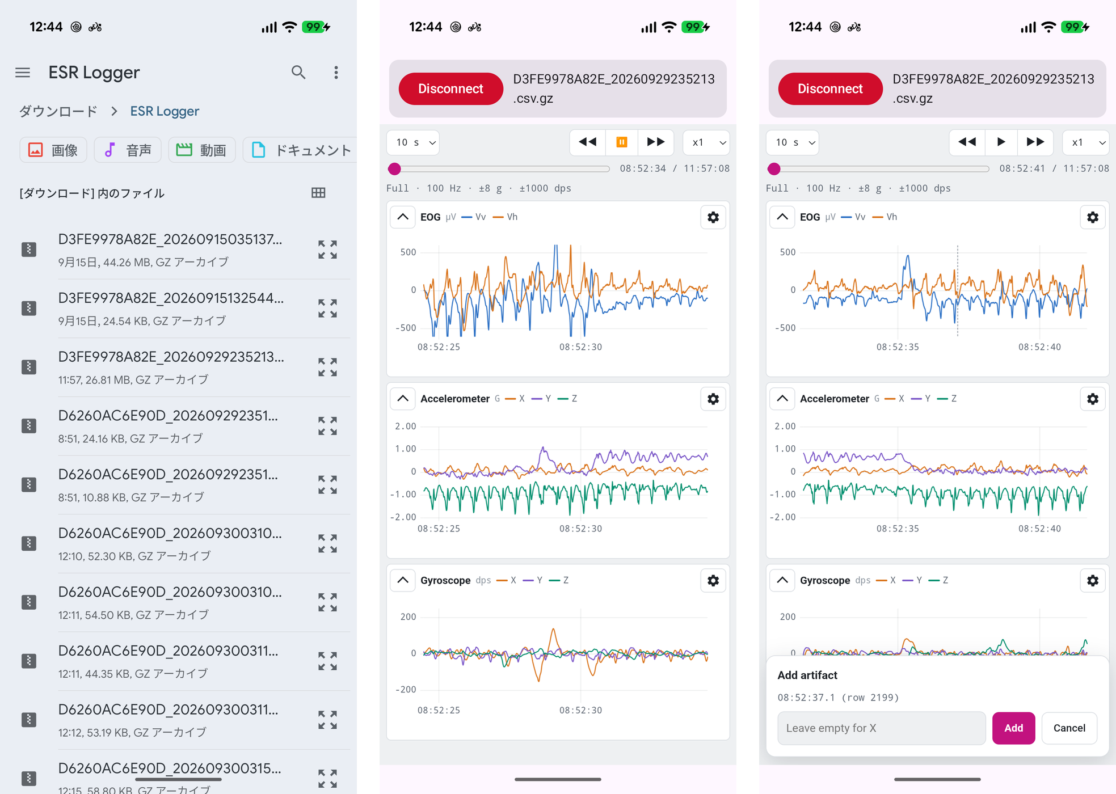Rewind playback in the right screen
This screenshot has width=1116, height=794.
click(x=967, y=142)
